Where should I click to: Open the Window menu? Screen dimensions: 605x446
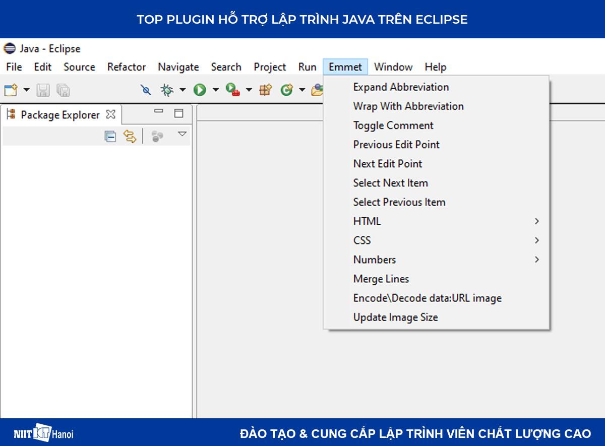[x=393, y=67]
